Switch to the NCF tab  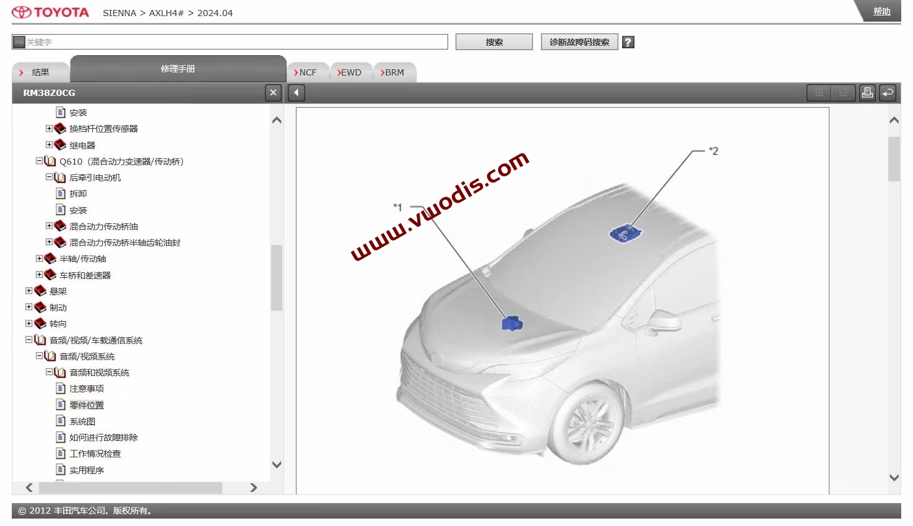pos(306,72)
